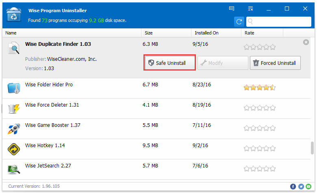This screenshot has height=193, width=317.
Task: Click the Wise Force Deleter trash icon
Action: 14,109
